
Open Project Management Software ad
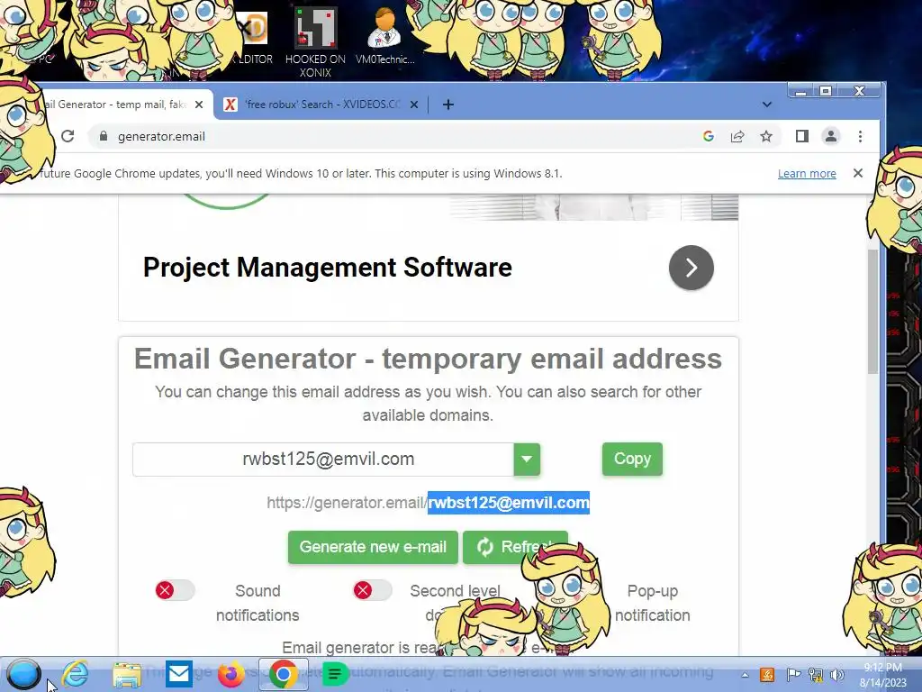(328, 268)
